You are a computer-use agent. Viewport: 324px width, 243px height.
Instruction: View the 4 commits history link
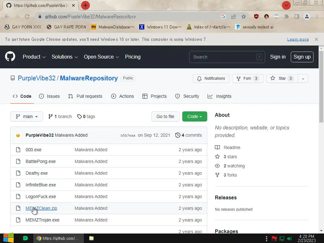click(189, 135)
